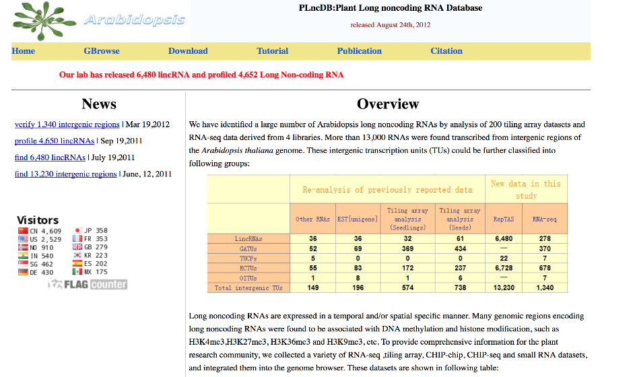
Task: Open 'verify 1,340 intergenic regions' news link
Action: [67, 125]
